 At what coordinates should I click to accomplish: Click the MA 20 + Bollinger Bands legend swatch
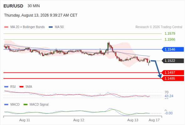point(6,27)
